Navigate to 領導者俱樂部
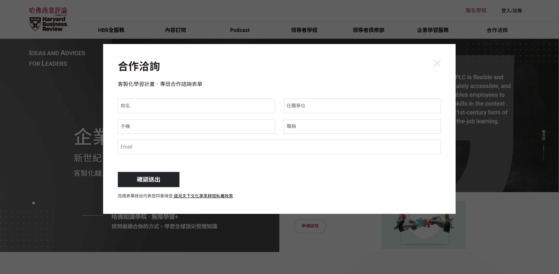Image resolution: width=559 pixels, height=274 pixels. [x=368, y=30]
